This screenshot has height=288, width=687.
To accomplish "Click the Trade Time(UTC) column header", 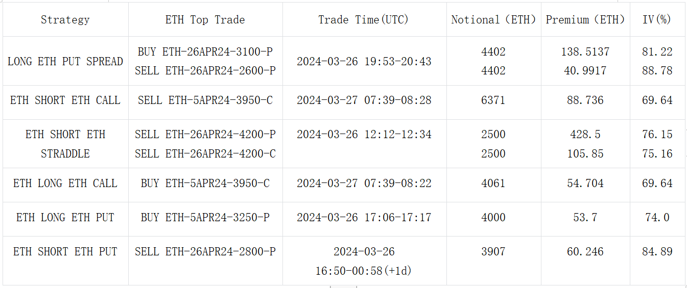I will coord(364,20).
